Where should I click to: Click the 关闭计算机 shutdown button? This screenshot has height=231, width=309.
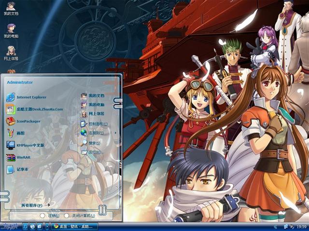80,216
